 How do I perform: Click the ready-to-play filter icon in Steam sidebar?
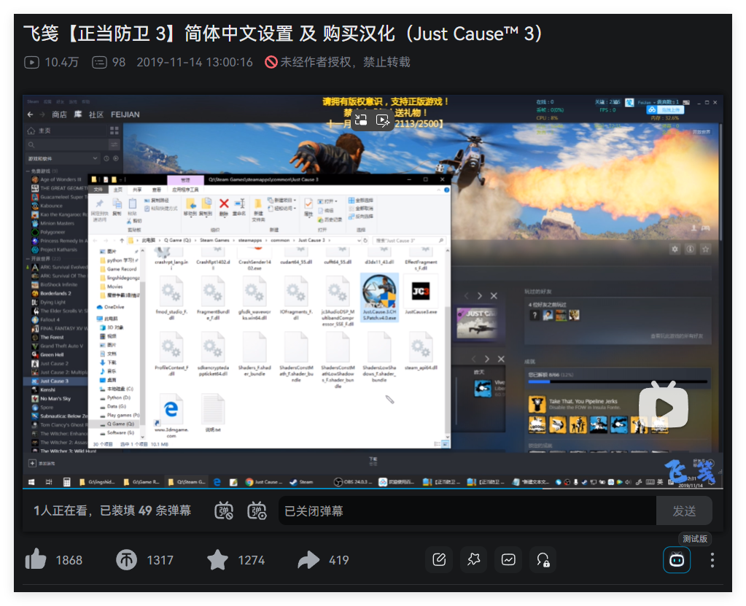[x=116, y=158]
